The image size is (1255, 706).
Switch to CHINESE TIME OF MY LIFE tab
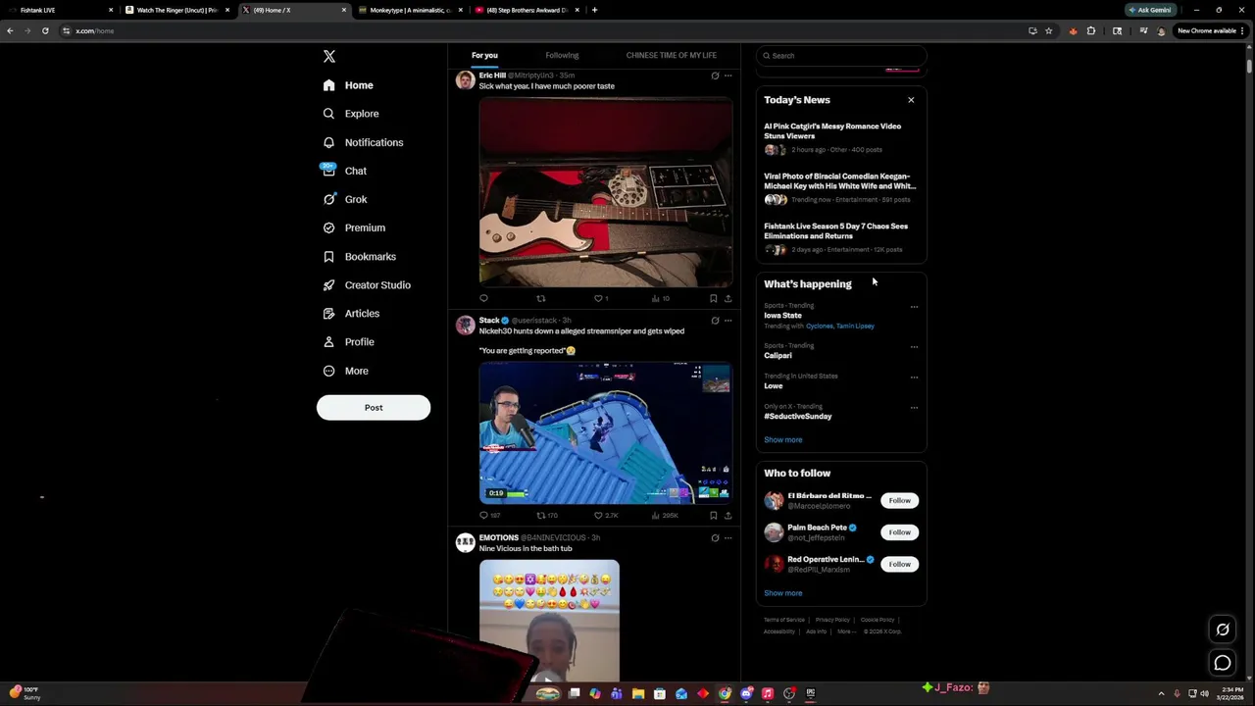(x=672, y=56)
